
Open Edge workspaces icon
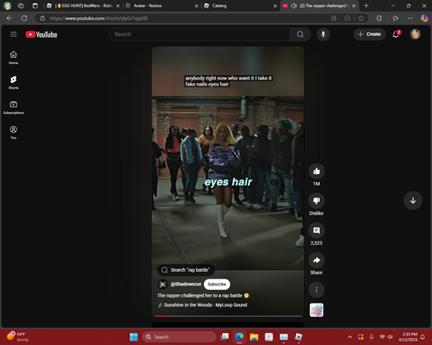(21, 6)
